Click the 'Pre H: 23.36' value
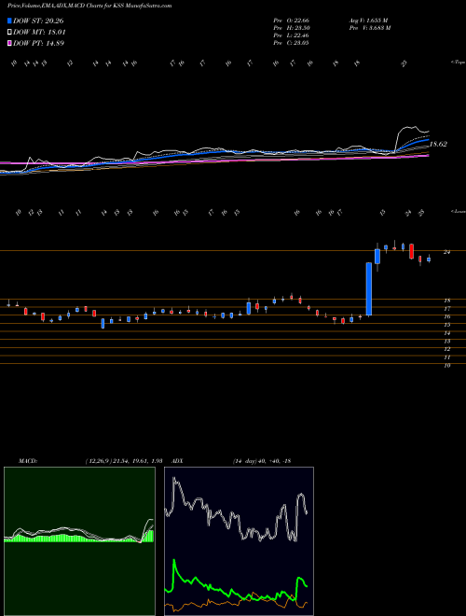This screenshot has width=466, height=616. pyautogui.click(x=292, y=28)
